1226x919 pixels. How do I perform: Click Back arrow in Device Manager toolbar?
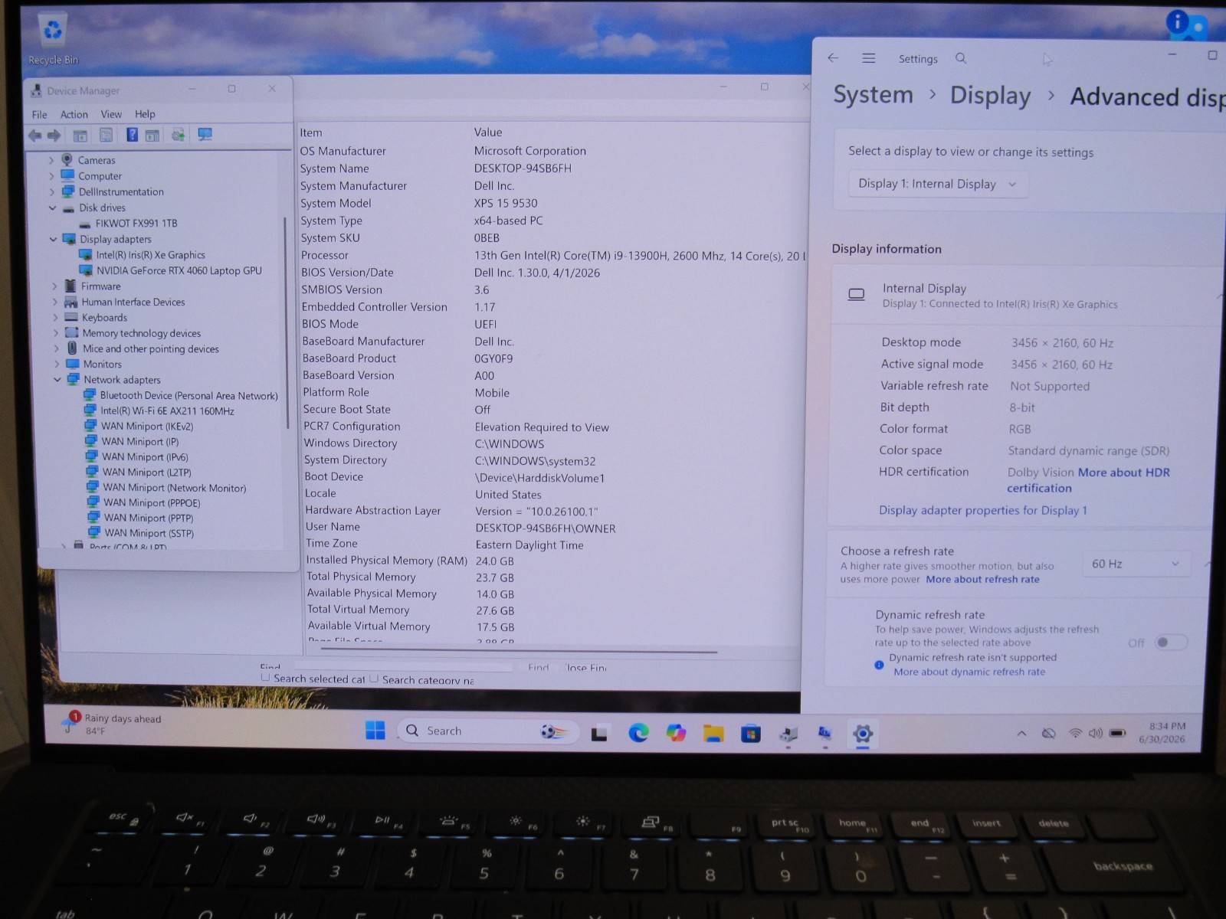click(x=35, y=136)
